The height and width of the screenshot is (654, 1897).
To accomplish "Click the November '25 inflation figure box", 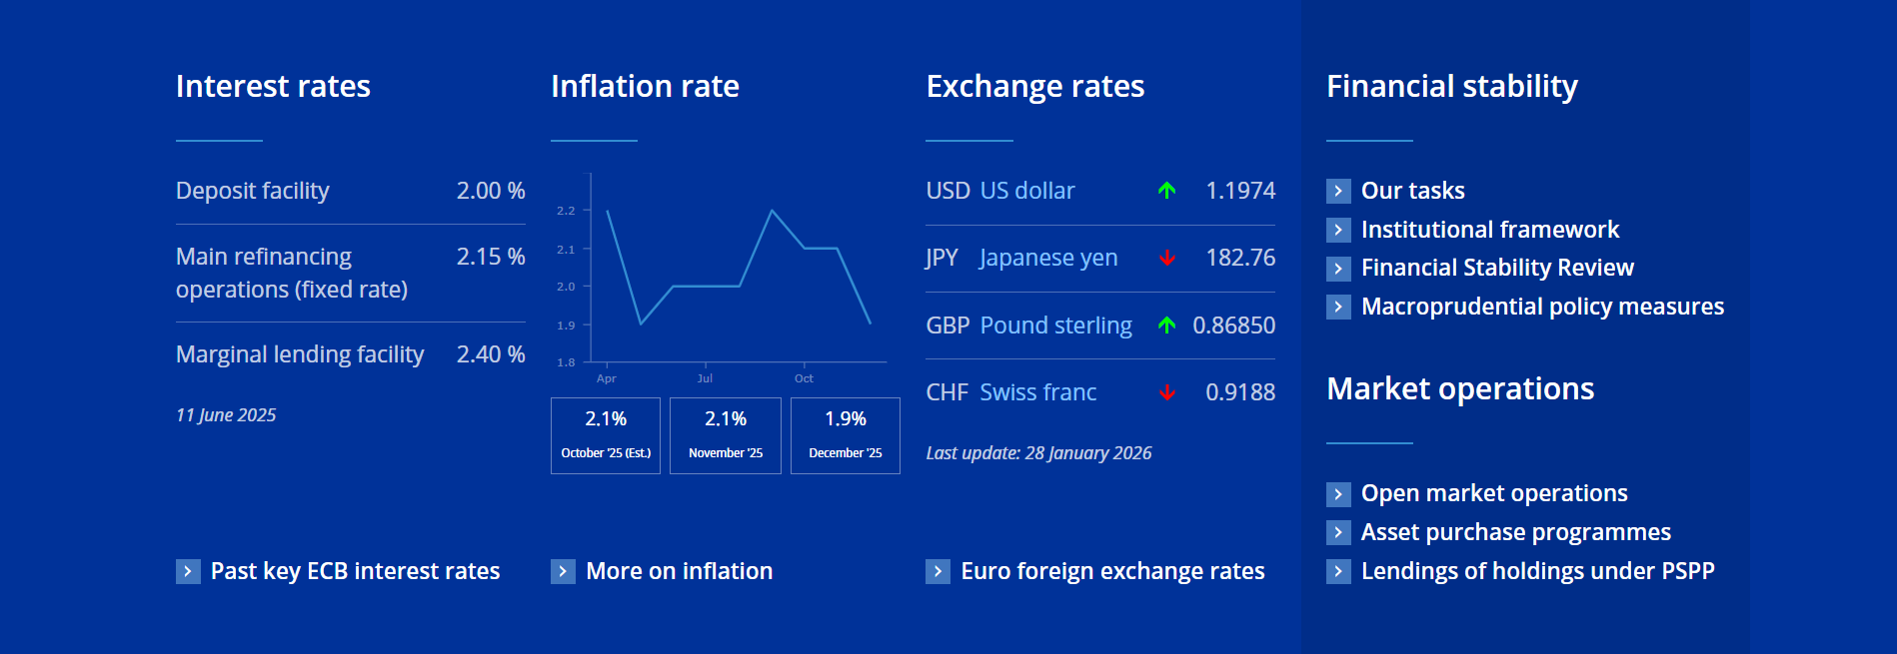I will (x=726, y=435).
